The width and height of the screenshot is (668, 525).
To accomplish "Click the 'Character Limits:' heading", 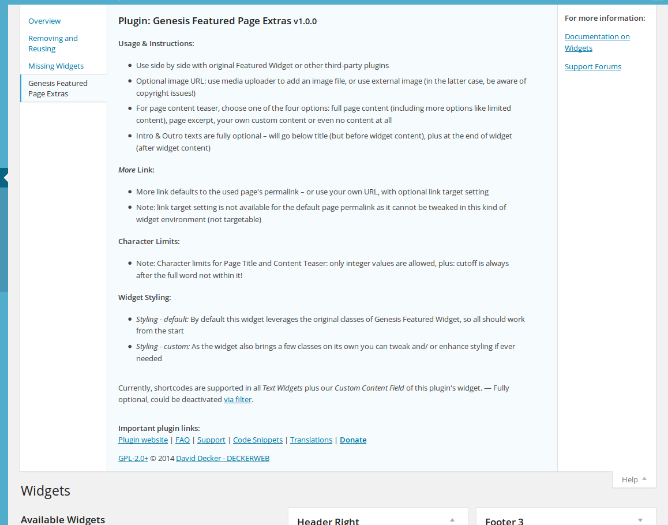I will [x=149, y=241].
